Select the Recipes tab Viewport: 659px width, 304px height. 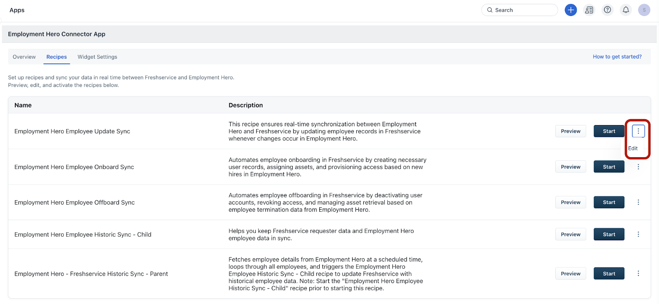tap(56, 57)
